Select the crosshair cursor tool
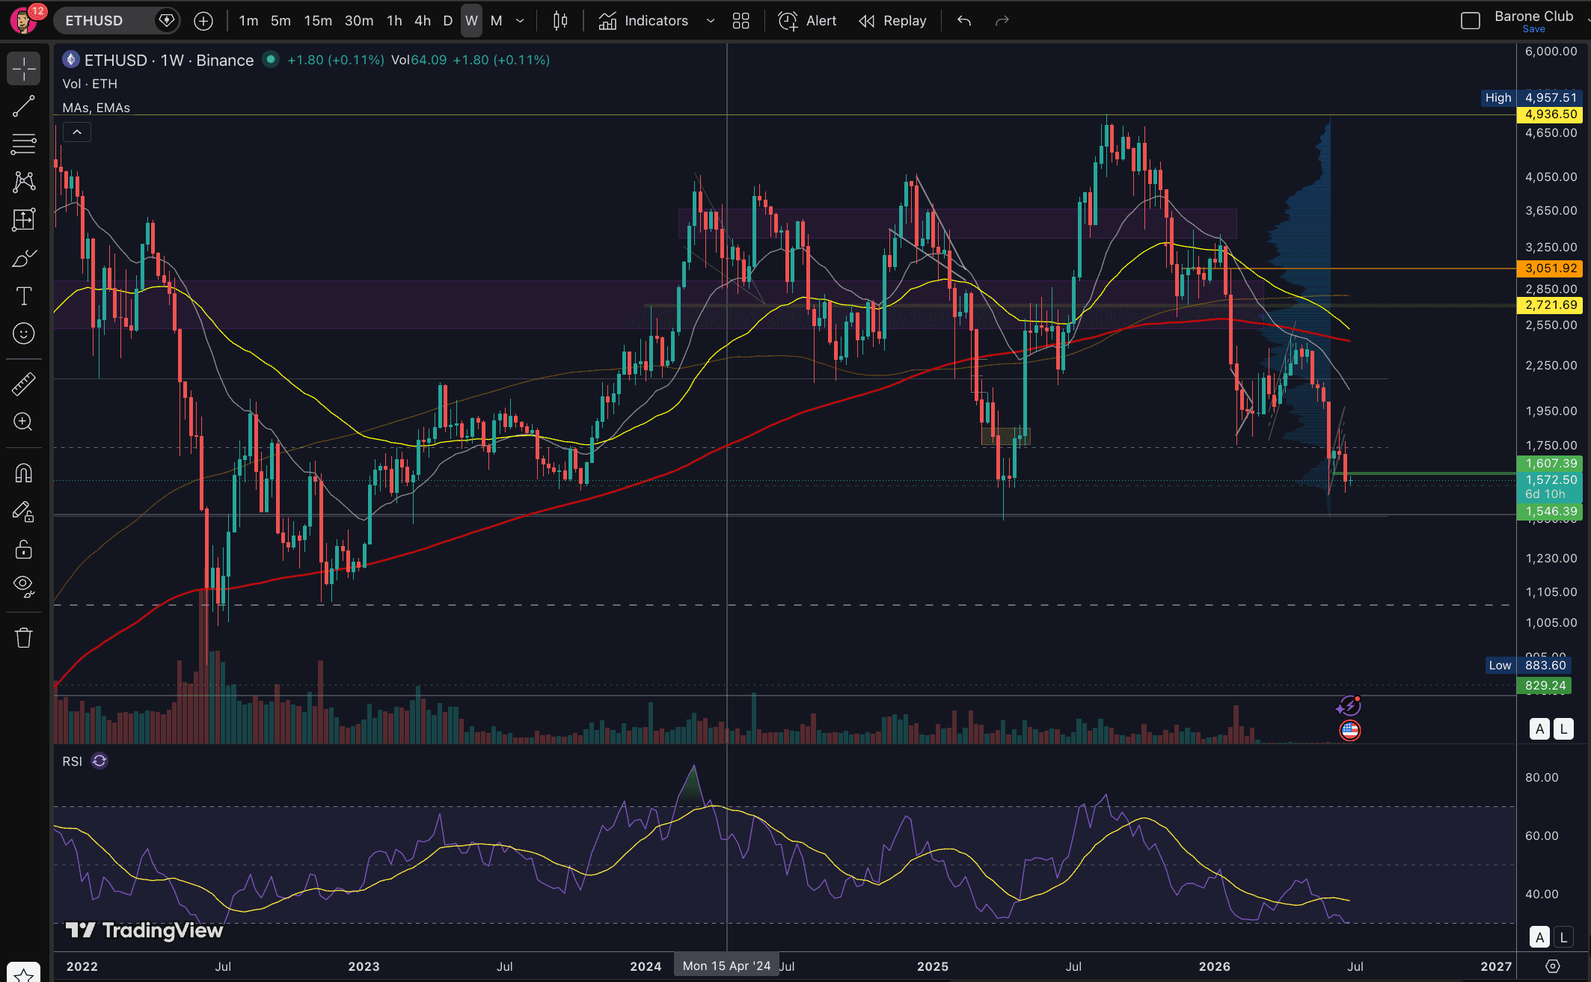Viewport: 1591px width, 982px height. point(24,69)
